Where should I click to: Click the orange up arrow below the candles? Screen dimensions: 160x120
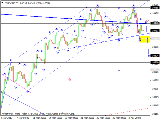click(x=69, y=80)
